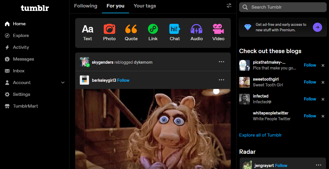Click the TumblrMart shop icon
The image size is (329, 169).
point(7,106)
